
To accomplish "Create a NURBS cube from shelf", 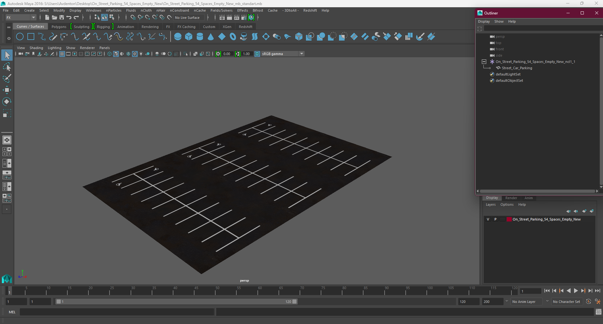I will [x=189, y=36].
